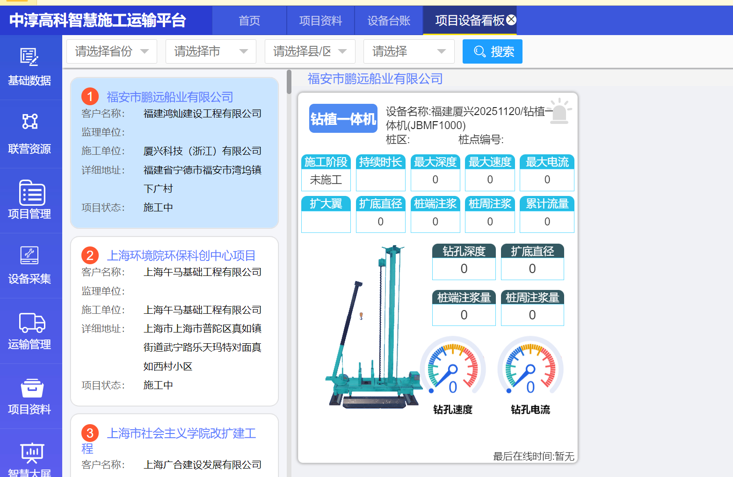Open the 智慧大屏 sidebar icon

31,452
